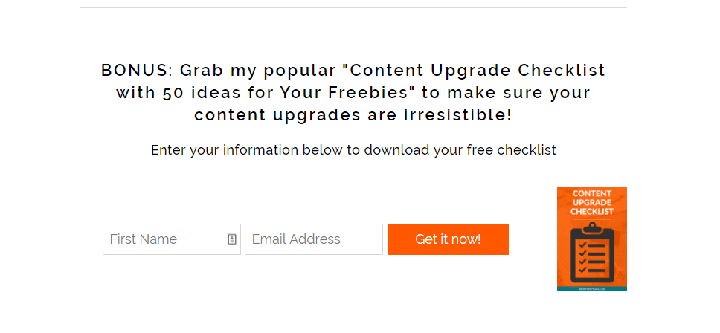720x333 pixels.
Task: Click the words "free checklist" in the subtext
Action: tap(511, 150)
